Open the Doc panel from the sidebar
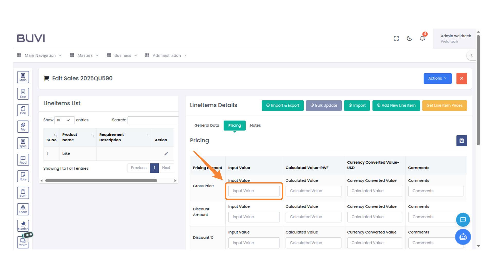This screenshot has height=278, width=494. pyautogui.click(x=23, y=110)
